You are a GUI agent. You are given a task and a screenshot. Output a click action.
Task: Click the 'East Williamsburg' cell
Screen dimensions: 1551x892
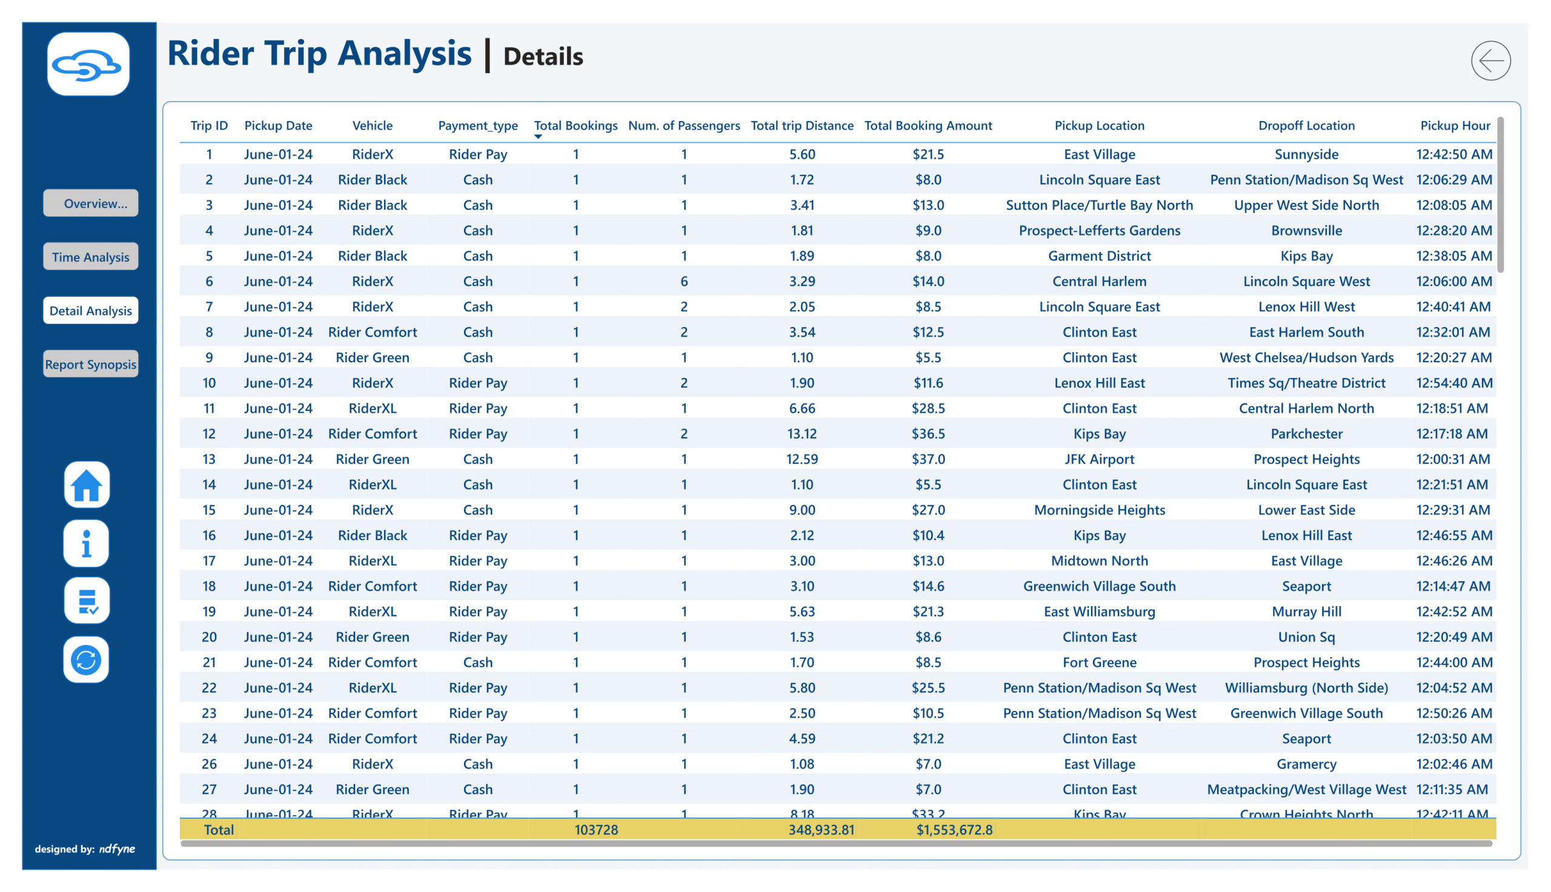tap(1100, 612)
